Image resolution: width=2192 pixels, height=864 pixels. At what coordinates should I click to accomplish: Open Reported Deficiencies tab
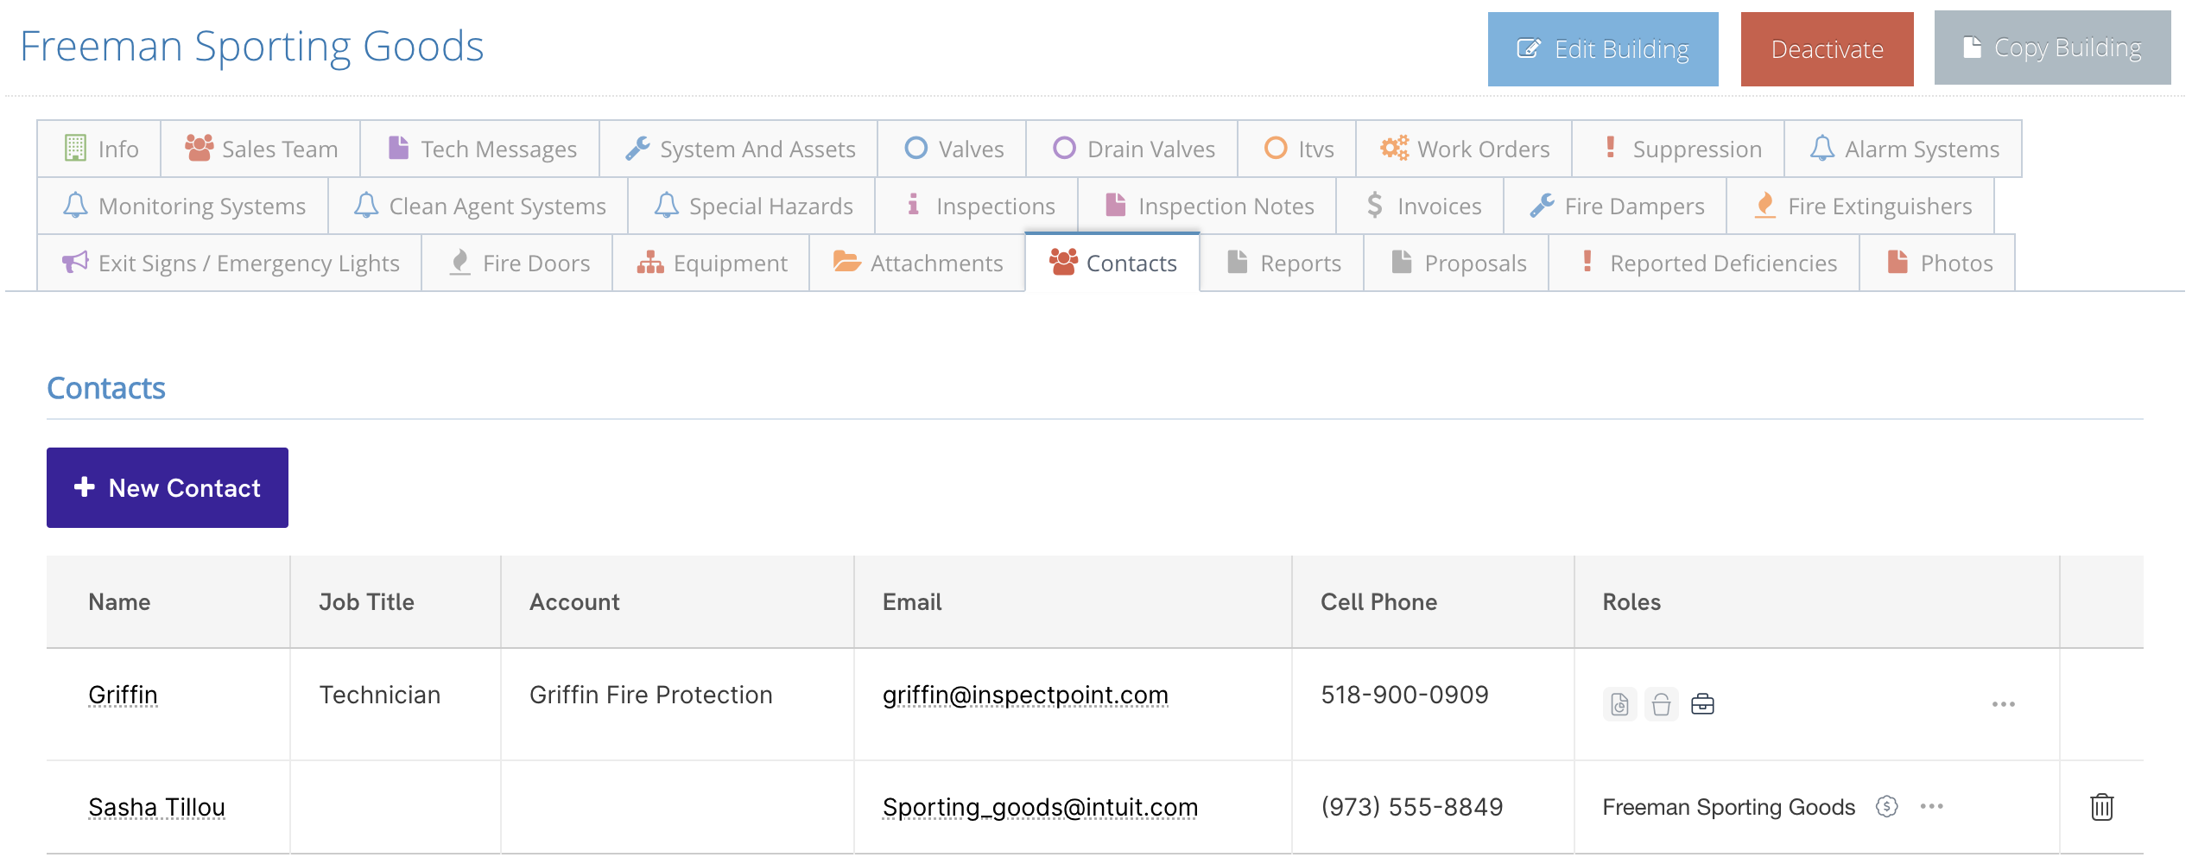[1704, 263]
